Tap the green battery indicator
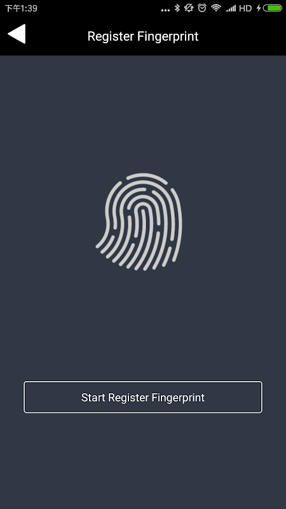This screenshot has height=509, width=286. point(273,8)
